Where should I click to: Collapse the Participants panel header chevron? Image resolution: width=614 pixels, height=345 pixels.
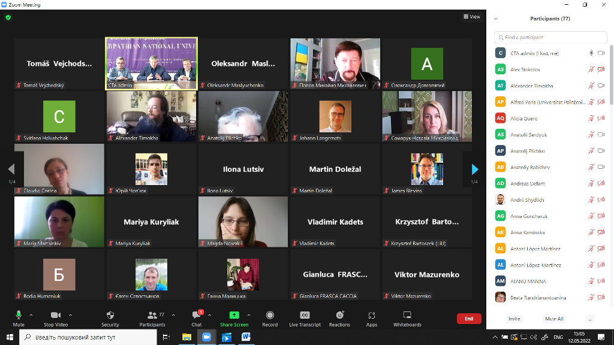click(x=496, y=19)
